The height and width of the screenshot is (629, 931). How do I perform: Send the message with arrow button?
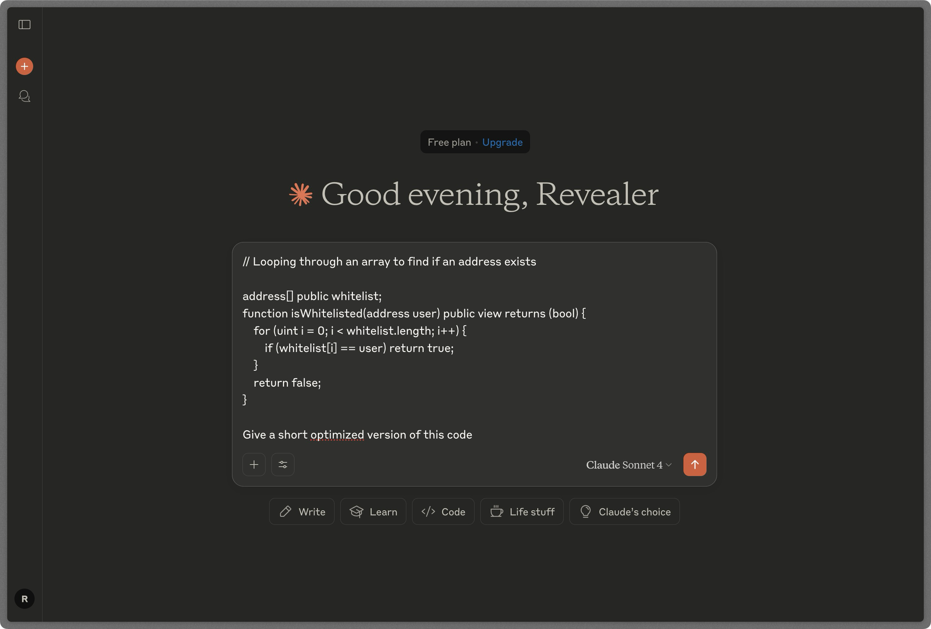[x=695, y=464]
